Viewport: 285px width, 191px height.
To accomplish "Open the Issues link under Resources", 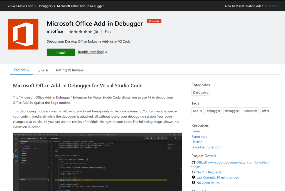I will [196, 131].
